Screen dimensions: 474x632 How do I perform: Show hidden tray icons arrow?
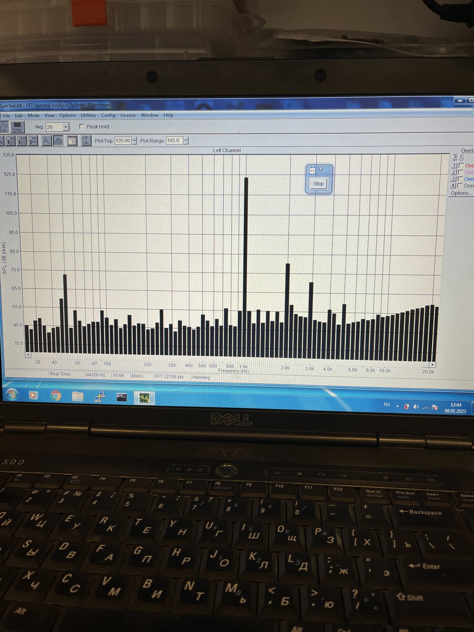click(x=398, y=406)
